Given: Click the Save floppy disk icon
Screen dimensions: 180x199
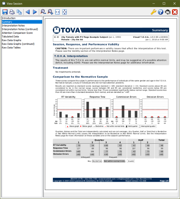Looking at the screenshot, I should click(5, 12).
